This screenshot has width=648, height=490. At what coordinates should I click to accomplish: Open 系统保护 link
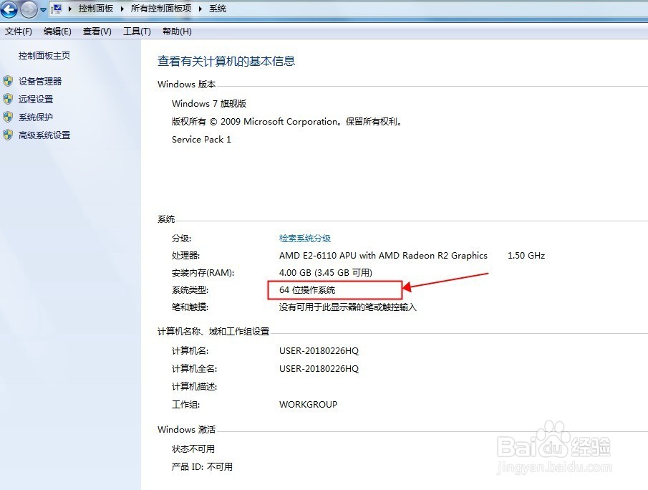click(36, 117)
